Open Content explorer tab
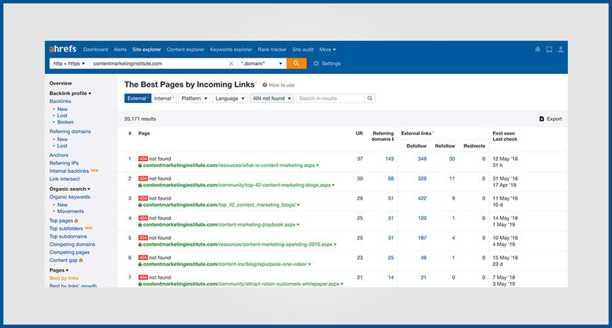Image resolution: width=612 pixels, height=328 pixels. (186, 50)
